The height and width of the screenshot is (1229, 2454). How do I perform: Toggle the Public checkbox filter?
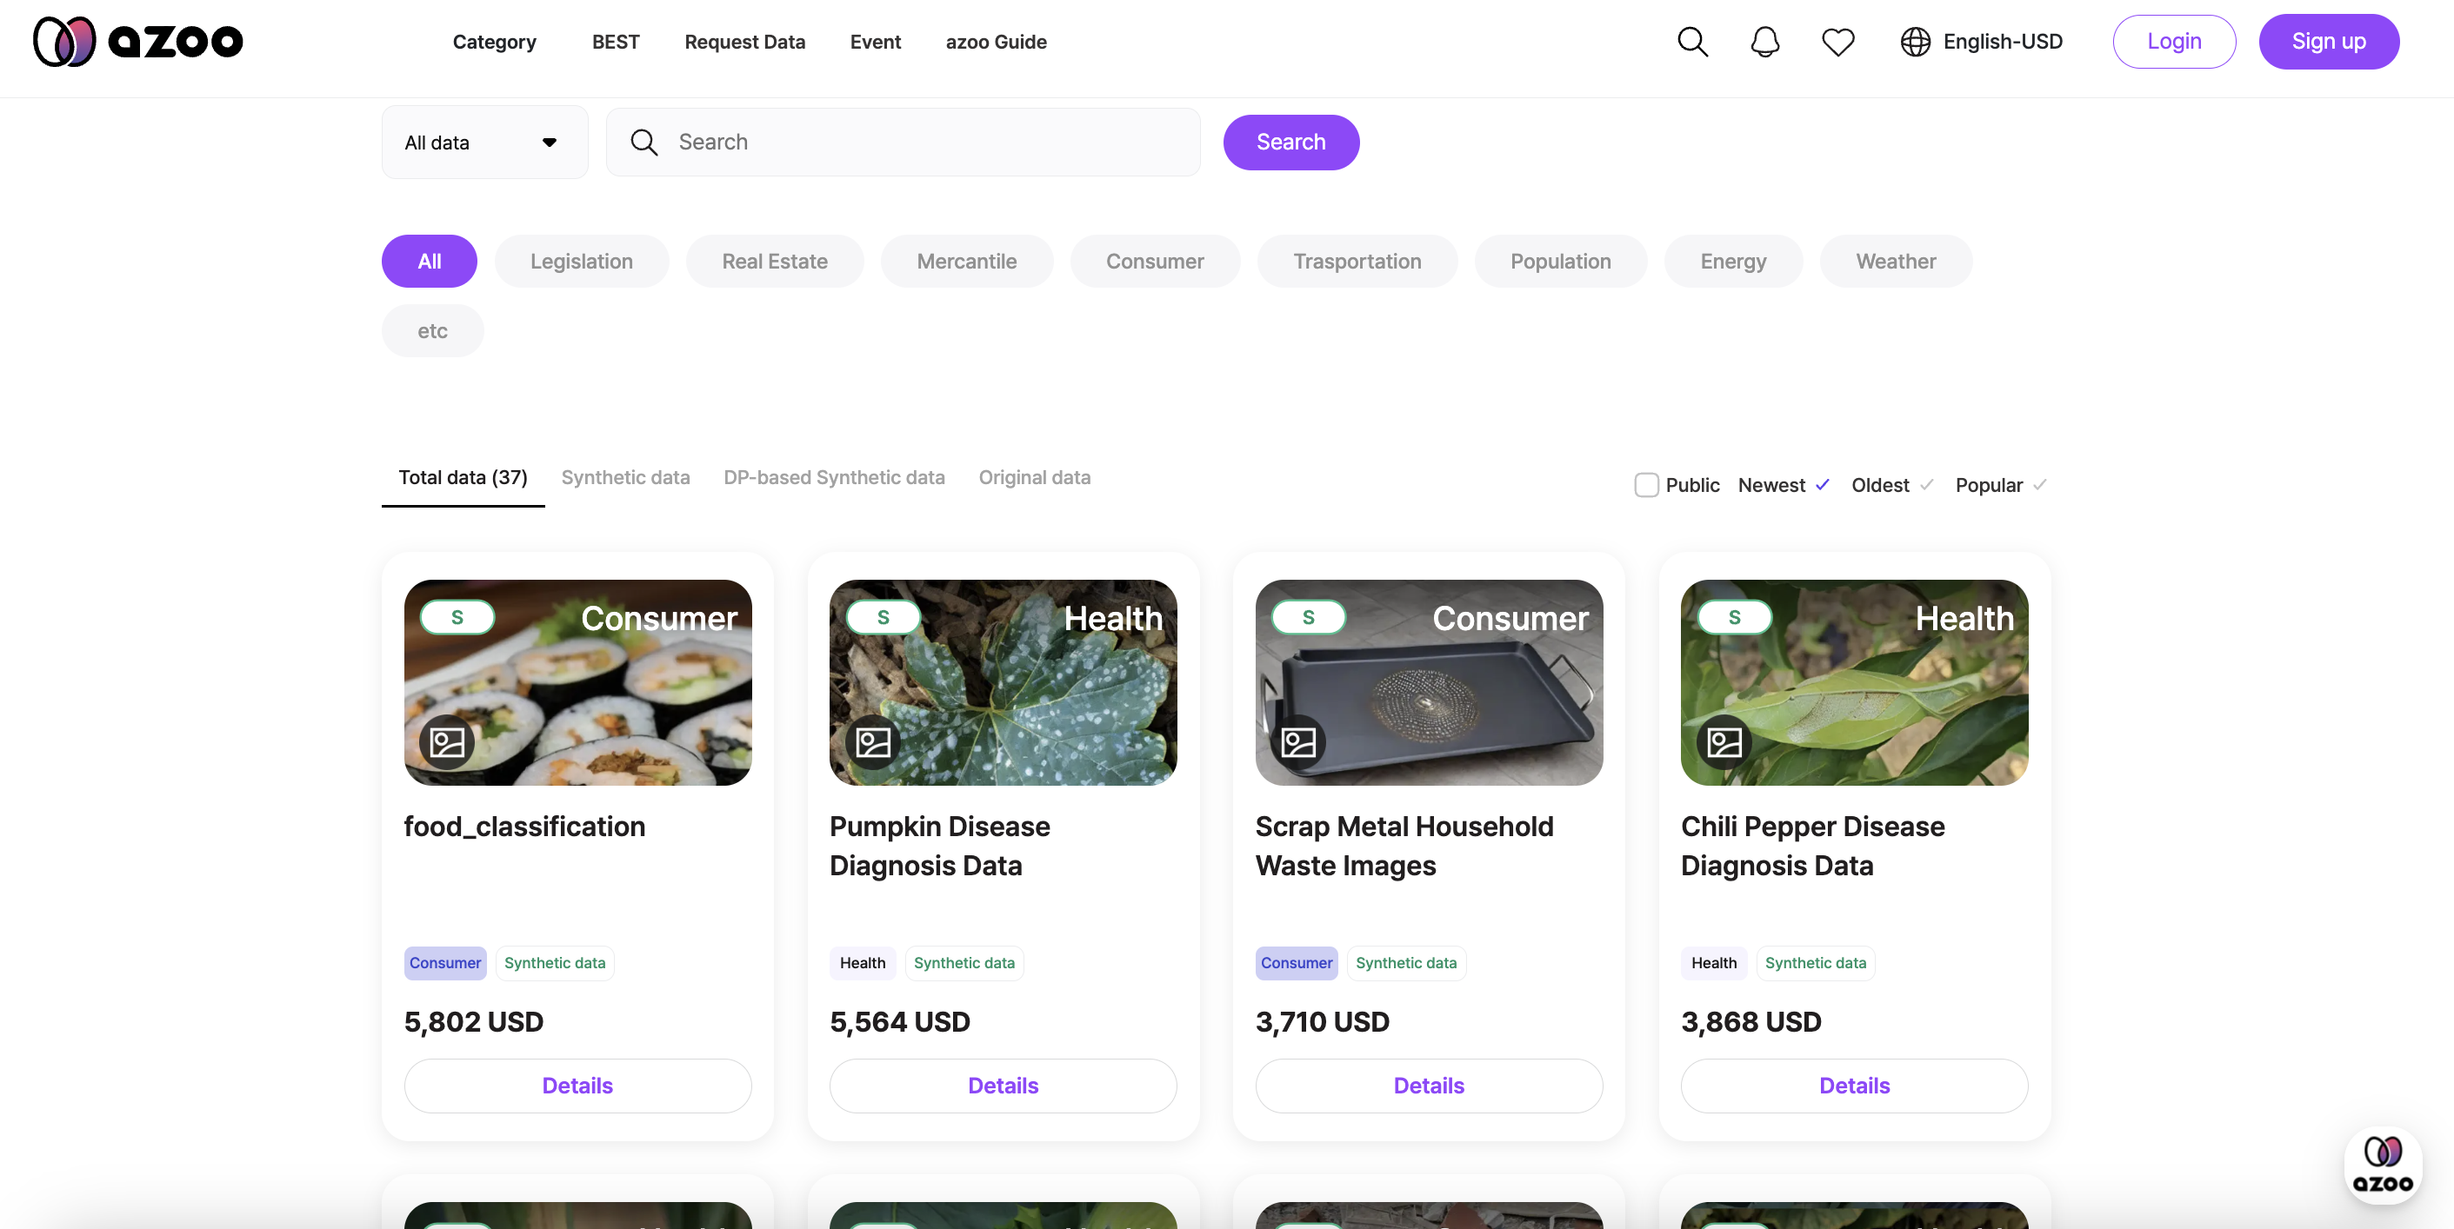(1646, 484)
